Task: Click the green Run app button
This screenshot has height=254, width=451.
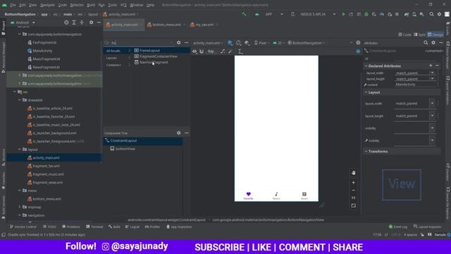Action: (x=343, y=14)
